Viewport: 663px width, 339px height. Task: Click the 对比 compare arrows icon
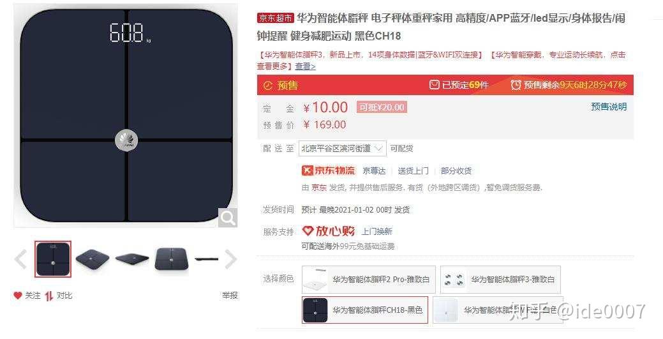click(49, 296)
